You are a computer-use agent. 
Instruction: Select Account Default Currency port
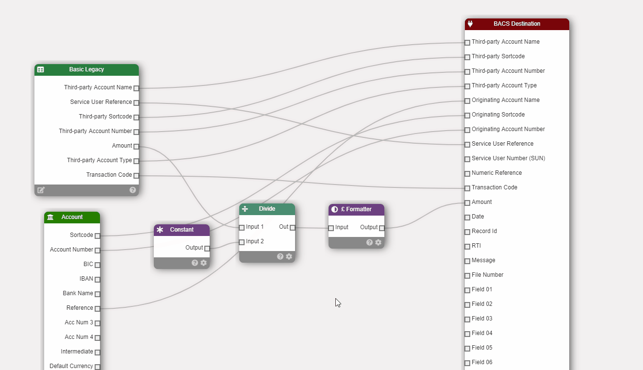(98, 367)
